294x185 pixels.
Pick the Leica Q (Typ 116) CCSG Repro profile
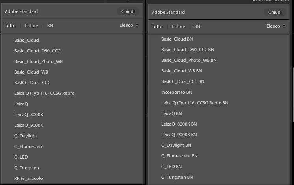(44, 93)
